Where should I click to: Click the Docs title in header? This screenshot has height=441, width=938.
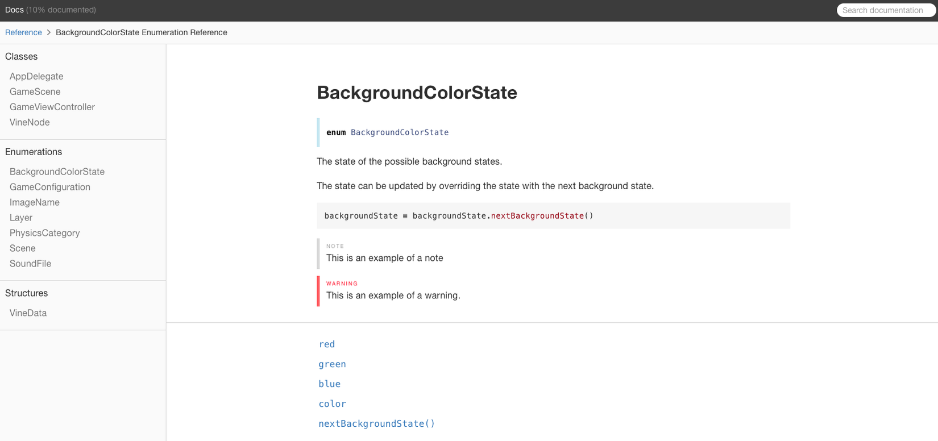click(14, 10)
